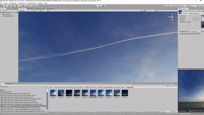
Task: Select the Rotate tool in toolbar
Action: pos(6,6)
